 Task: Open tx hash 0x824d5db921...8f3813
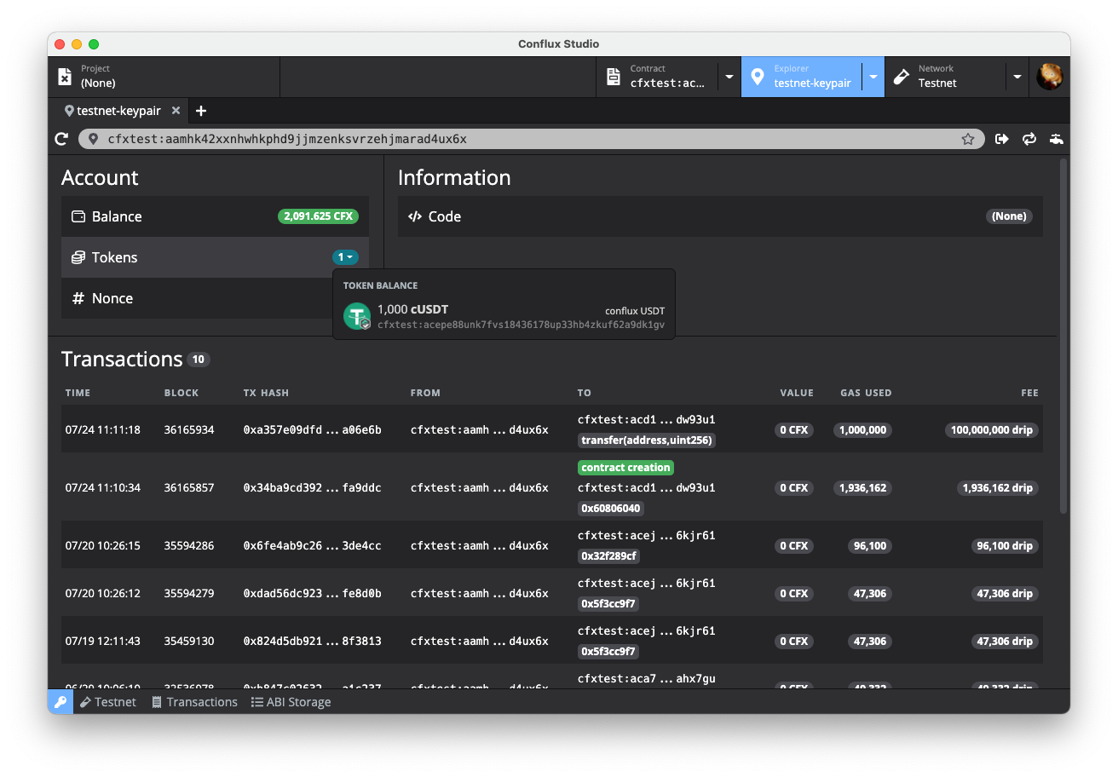pyautogui.click(x=313, y=642)
